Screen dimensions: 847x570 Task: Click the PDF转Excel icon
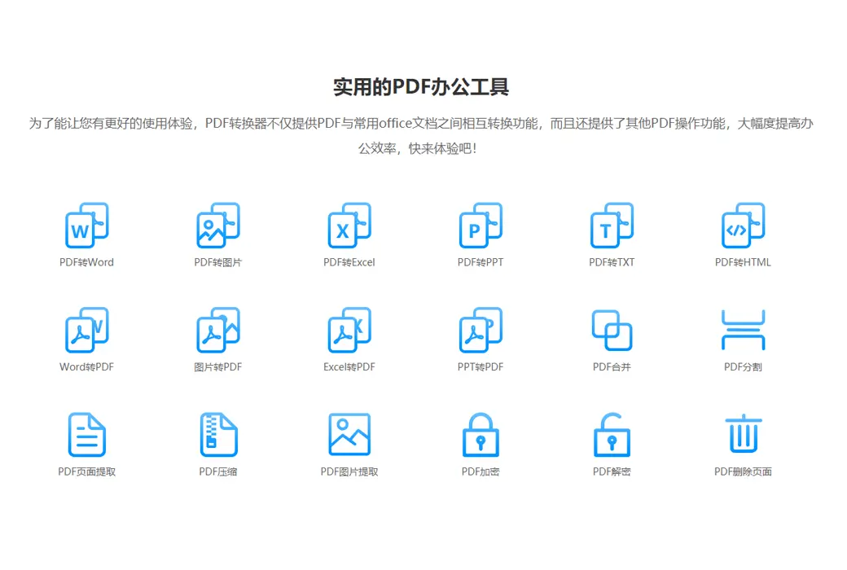pyautogui.click(x=349, y=226)
